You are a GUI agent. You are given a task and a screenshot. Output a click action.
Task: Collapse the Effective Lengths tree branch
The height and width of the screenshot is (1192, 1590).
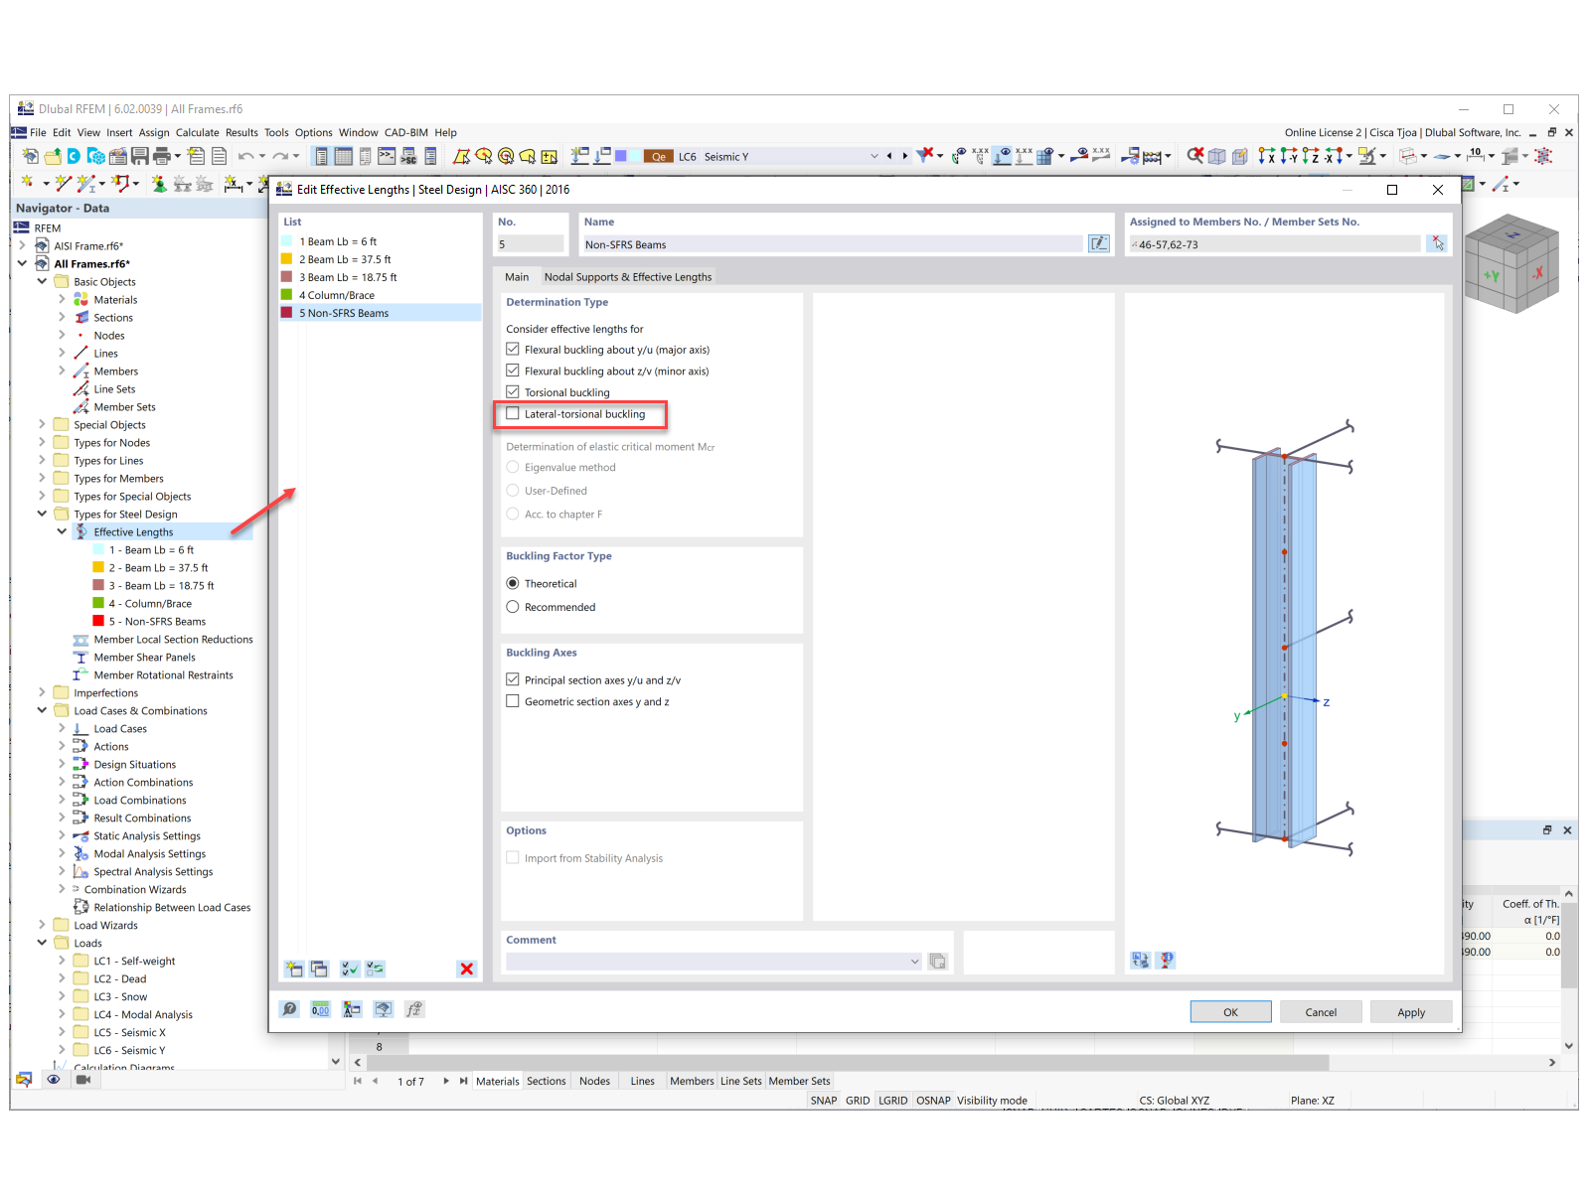(x=63, y=531)
